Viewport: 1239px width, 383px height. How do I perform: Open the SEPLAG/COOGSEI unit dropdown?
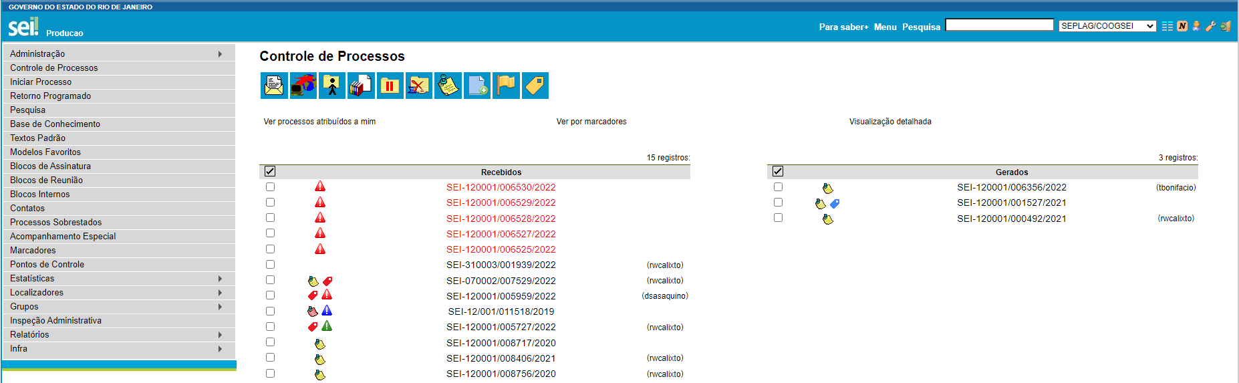pyautogui.click(x=1107, y=26)
